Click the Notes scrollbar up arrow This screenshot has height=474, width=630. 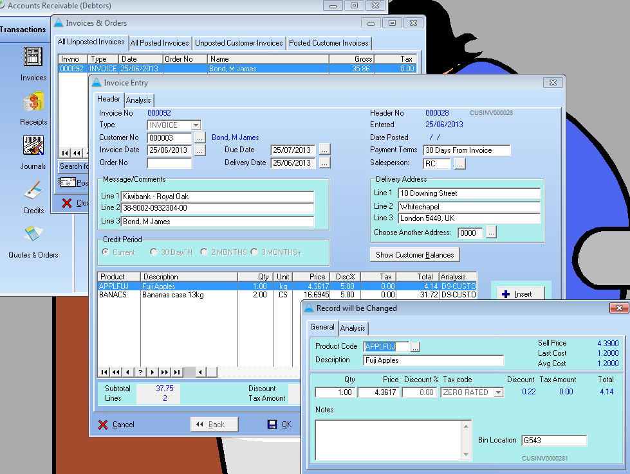coord(466,426)
